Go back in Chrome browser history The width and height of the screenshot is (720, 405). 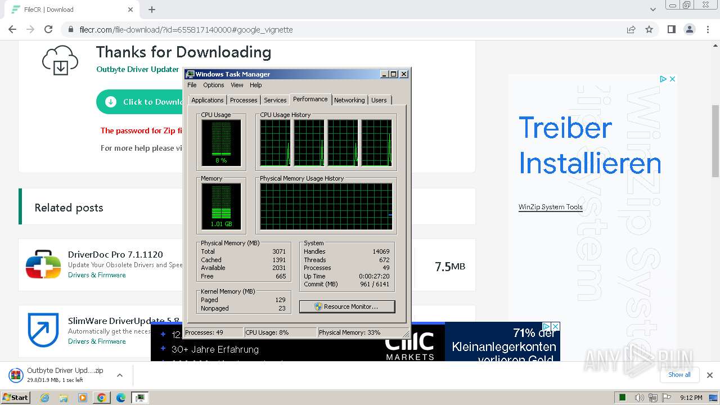coord(12,29)
